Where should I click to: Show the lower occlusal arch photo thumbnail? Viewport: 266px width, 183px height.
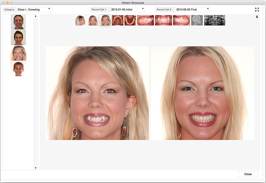(130, 20)
